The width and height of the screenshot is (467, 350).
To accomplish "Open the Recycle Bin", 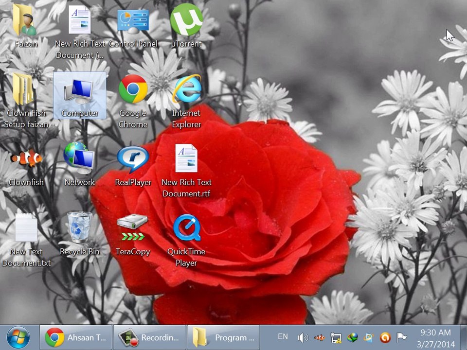I will pyautogui.click(x=80, y=234).
